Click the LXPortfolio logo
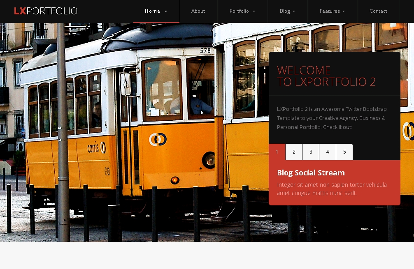This screenshot has height=269, width=414. click(46, 11)
